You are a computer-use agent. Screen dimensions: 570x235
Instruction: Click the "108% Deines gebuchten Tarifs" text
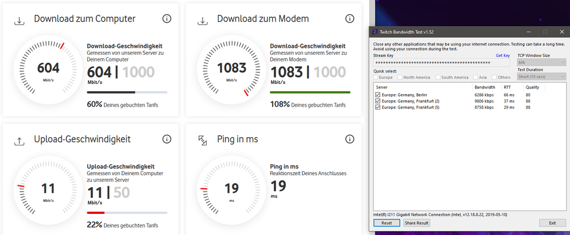coord(308,104)
